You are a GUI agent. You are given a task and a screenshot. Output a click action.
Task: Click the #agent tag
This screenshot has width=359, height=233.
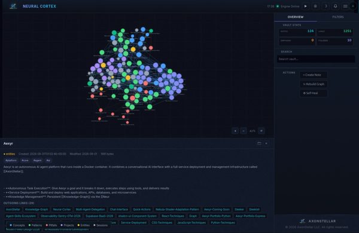tap(37, 161)
